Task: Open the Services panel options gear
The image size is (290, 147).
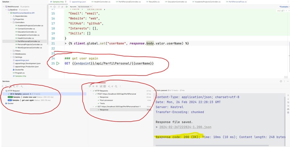Action: pos(281,81)
